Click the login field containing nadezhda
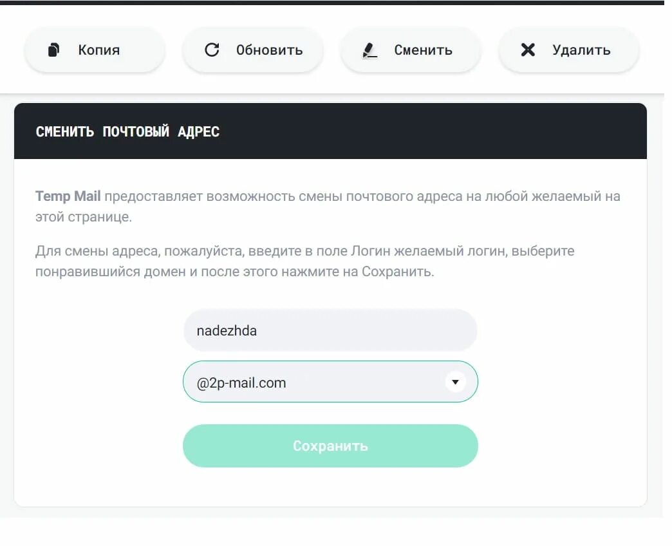This screenshot has width=672, height=546. (x=330, y=330)
